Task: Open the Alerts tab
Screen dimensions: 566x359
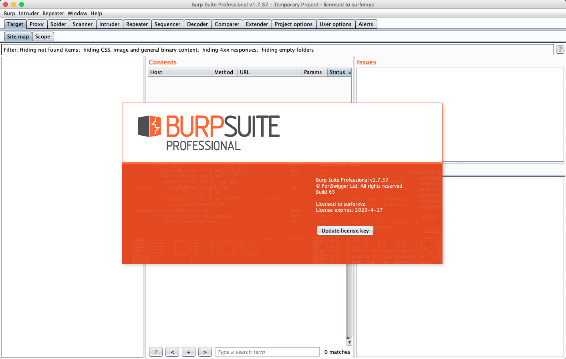Action: (x=366, y=24)
